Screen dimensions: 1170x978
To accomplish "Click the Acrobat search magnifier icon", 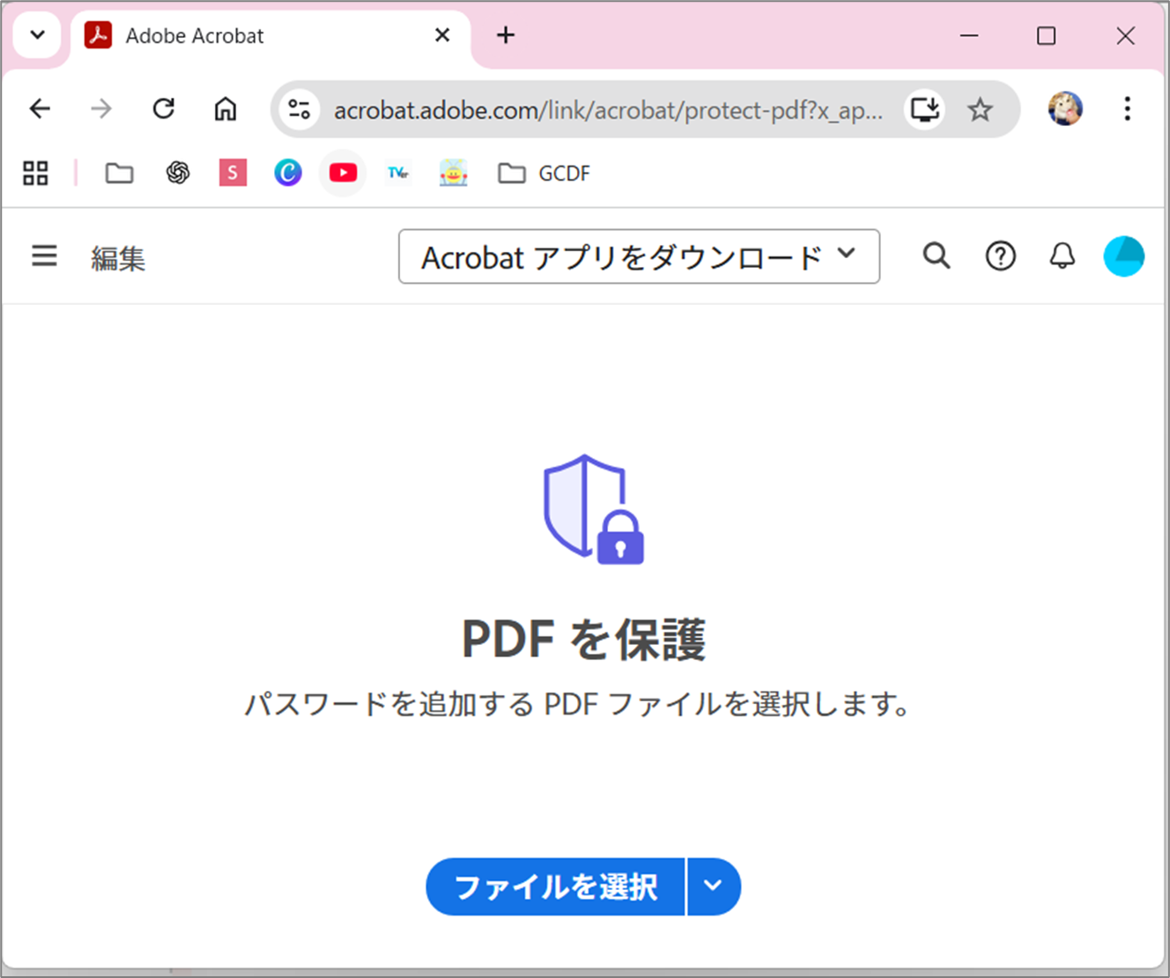I will point(936,256).
